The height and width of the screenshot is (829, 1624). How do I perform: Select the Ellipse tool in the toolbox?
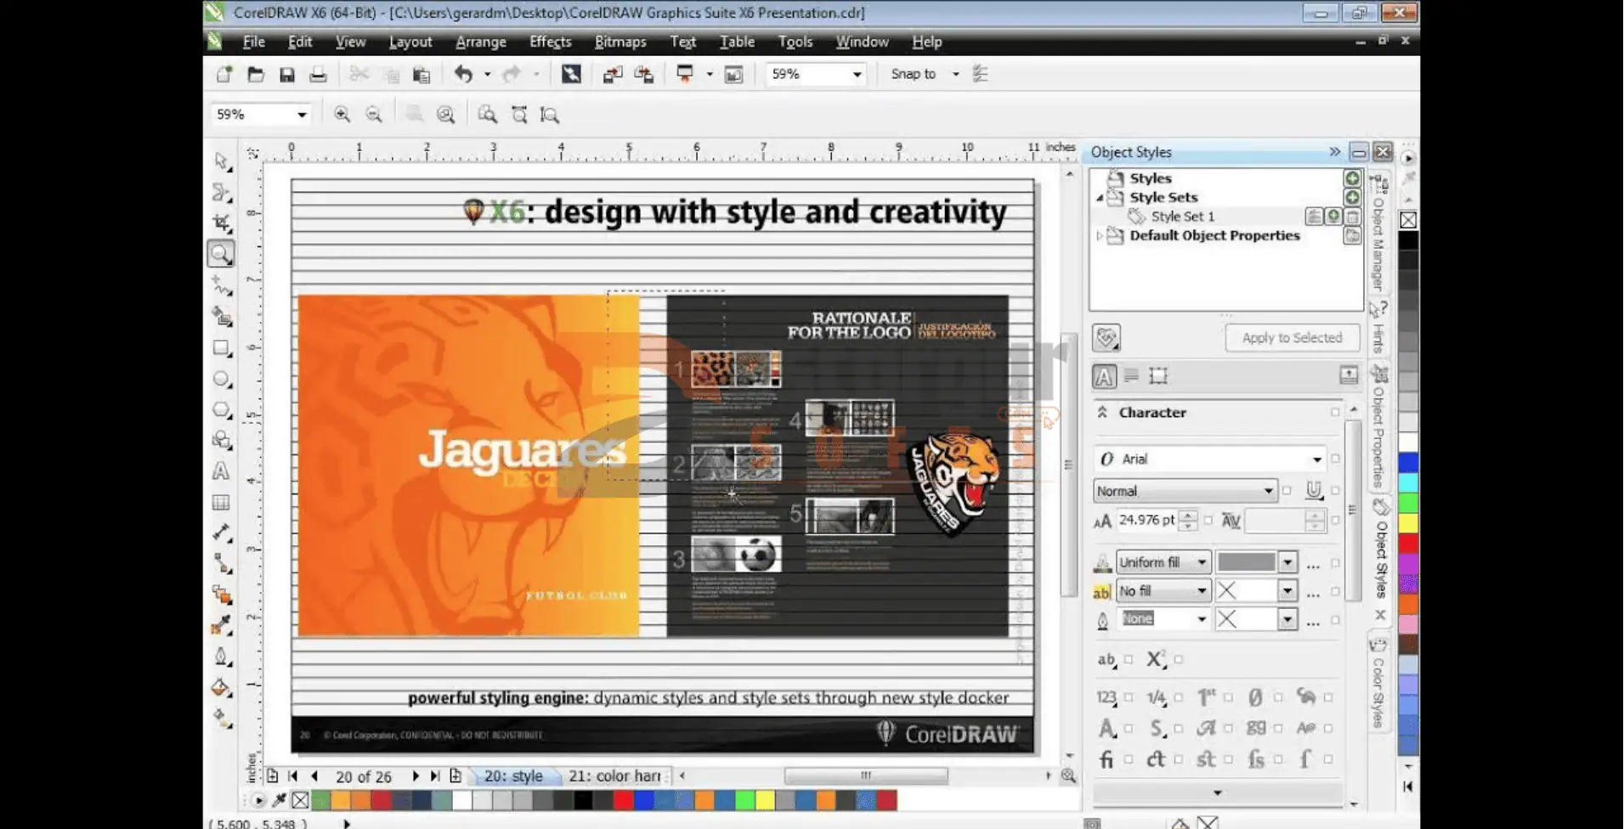(x=221, y=379)
